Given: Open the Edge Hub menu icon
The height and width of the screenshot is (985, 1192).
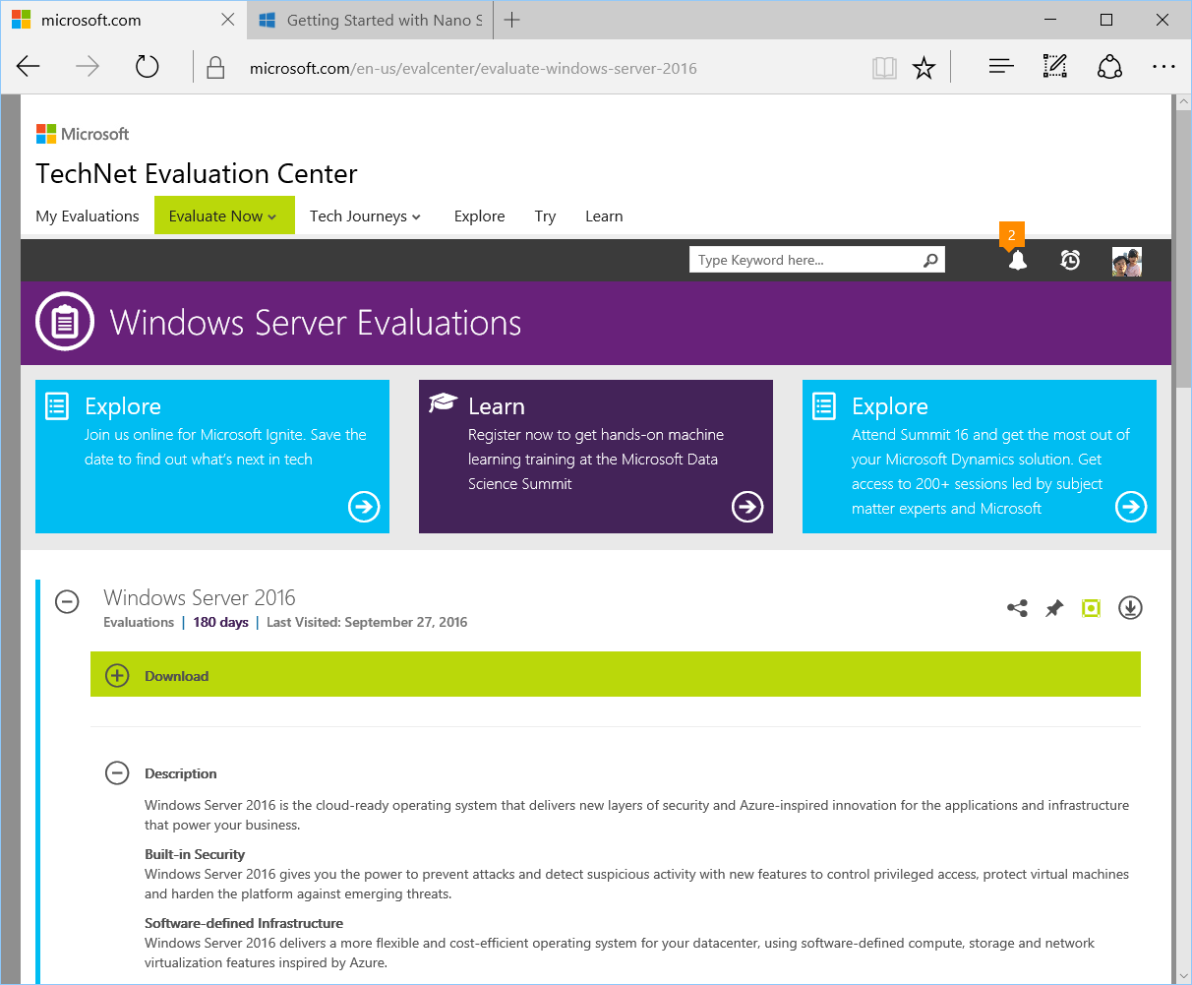Looking at the screenshot, I should pyautogui.click(x=1001, y=67).
